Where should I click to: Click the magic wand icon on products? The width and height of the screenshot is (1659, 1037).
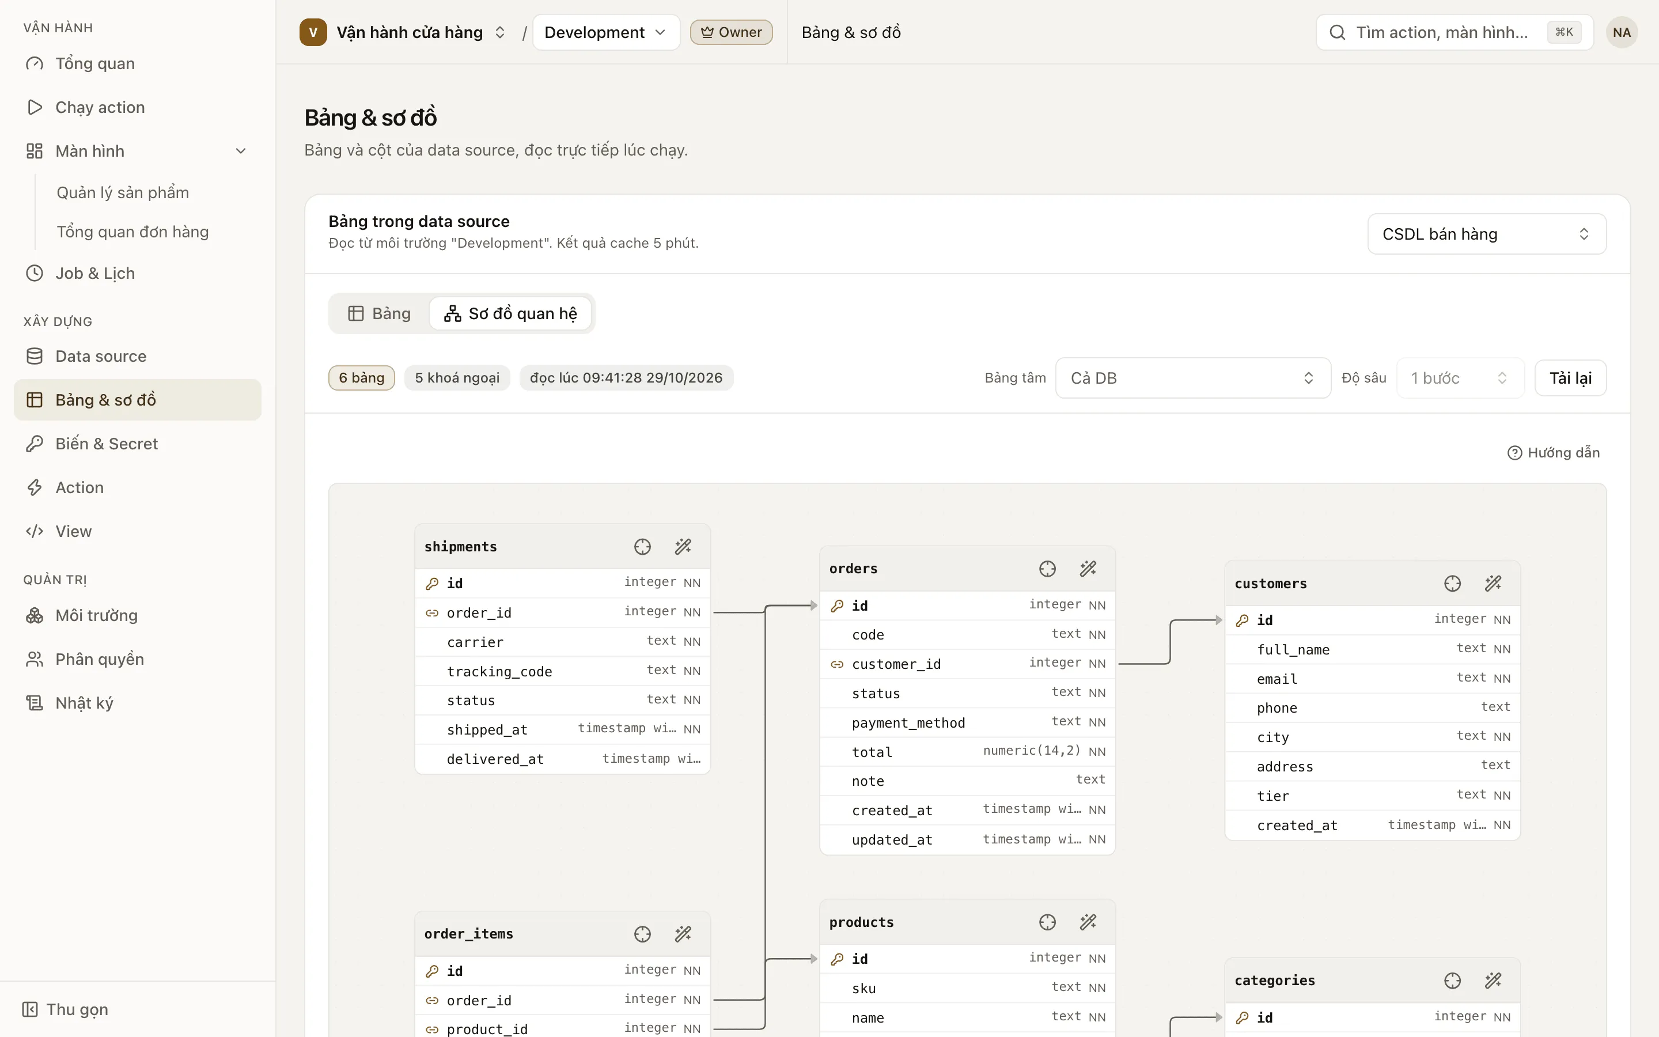tap(1088, 922)
